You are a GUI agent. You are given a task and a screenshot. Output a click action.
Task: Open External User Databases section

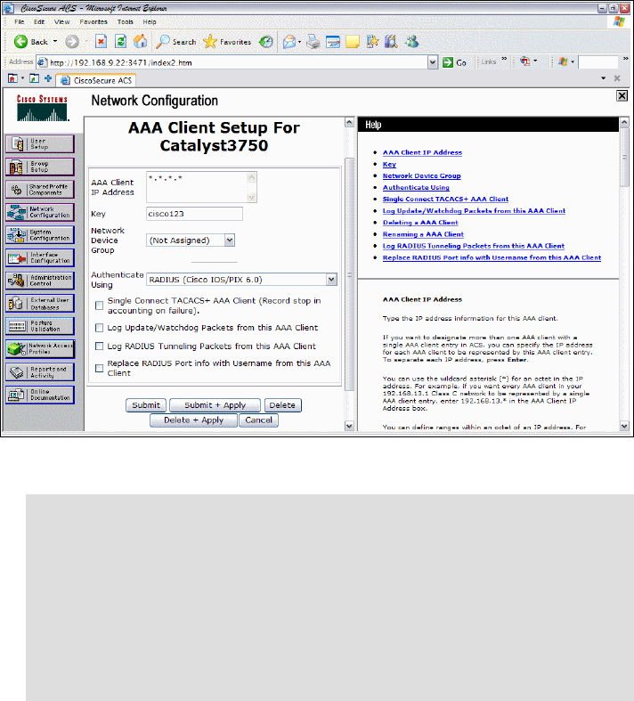tap(40, 304)
